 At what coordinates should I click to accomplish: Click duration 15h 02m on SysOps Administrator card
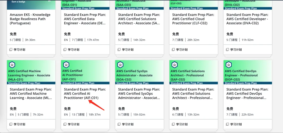coord(139,115)
